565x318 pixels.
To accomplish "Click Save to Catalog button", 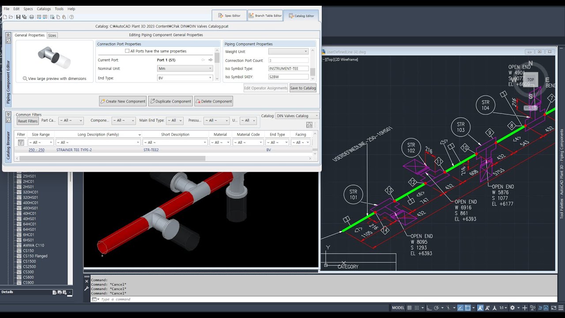I will 303,88.
